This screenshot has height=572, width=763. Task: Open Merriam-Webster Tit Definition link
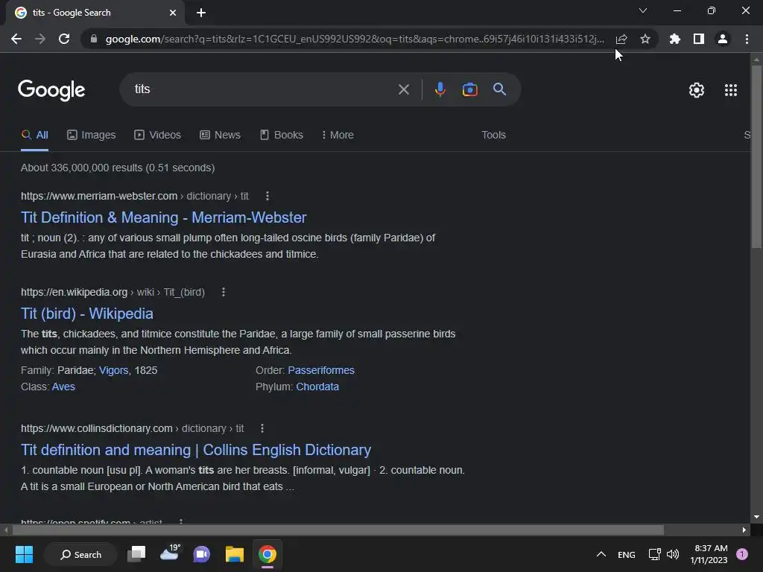pos(163,217)
